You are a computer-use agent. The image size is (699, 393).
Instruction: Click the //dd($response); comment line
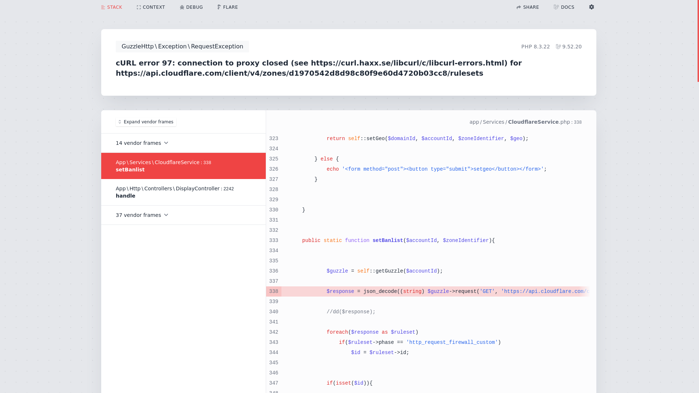(351, 312)
